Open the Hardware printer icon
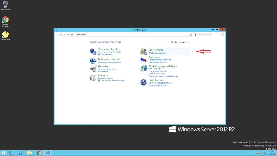This screenshot has height=156, width=277. 93,69
